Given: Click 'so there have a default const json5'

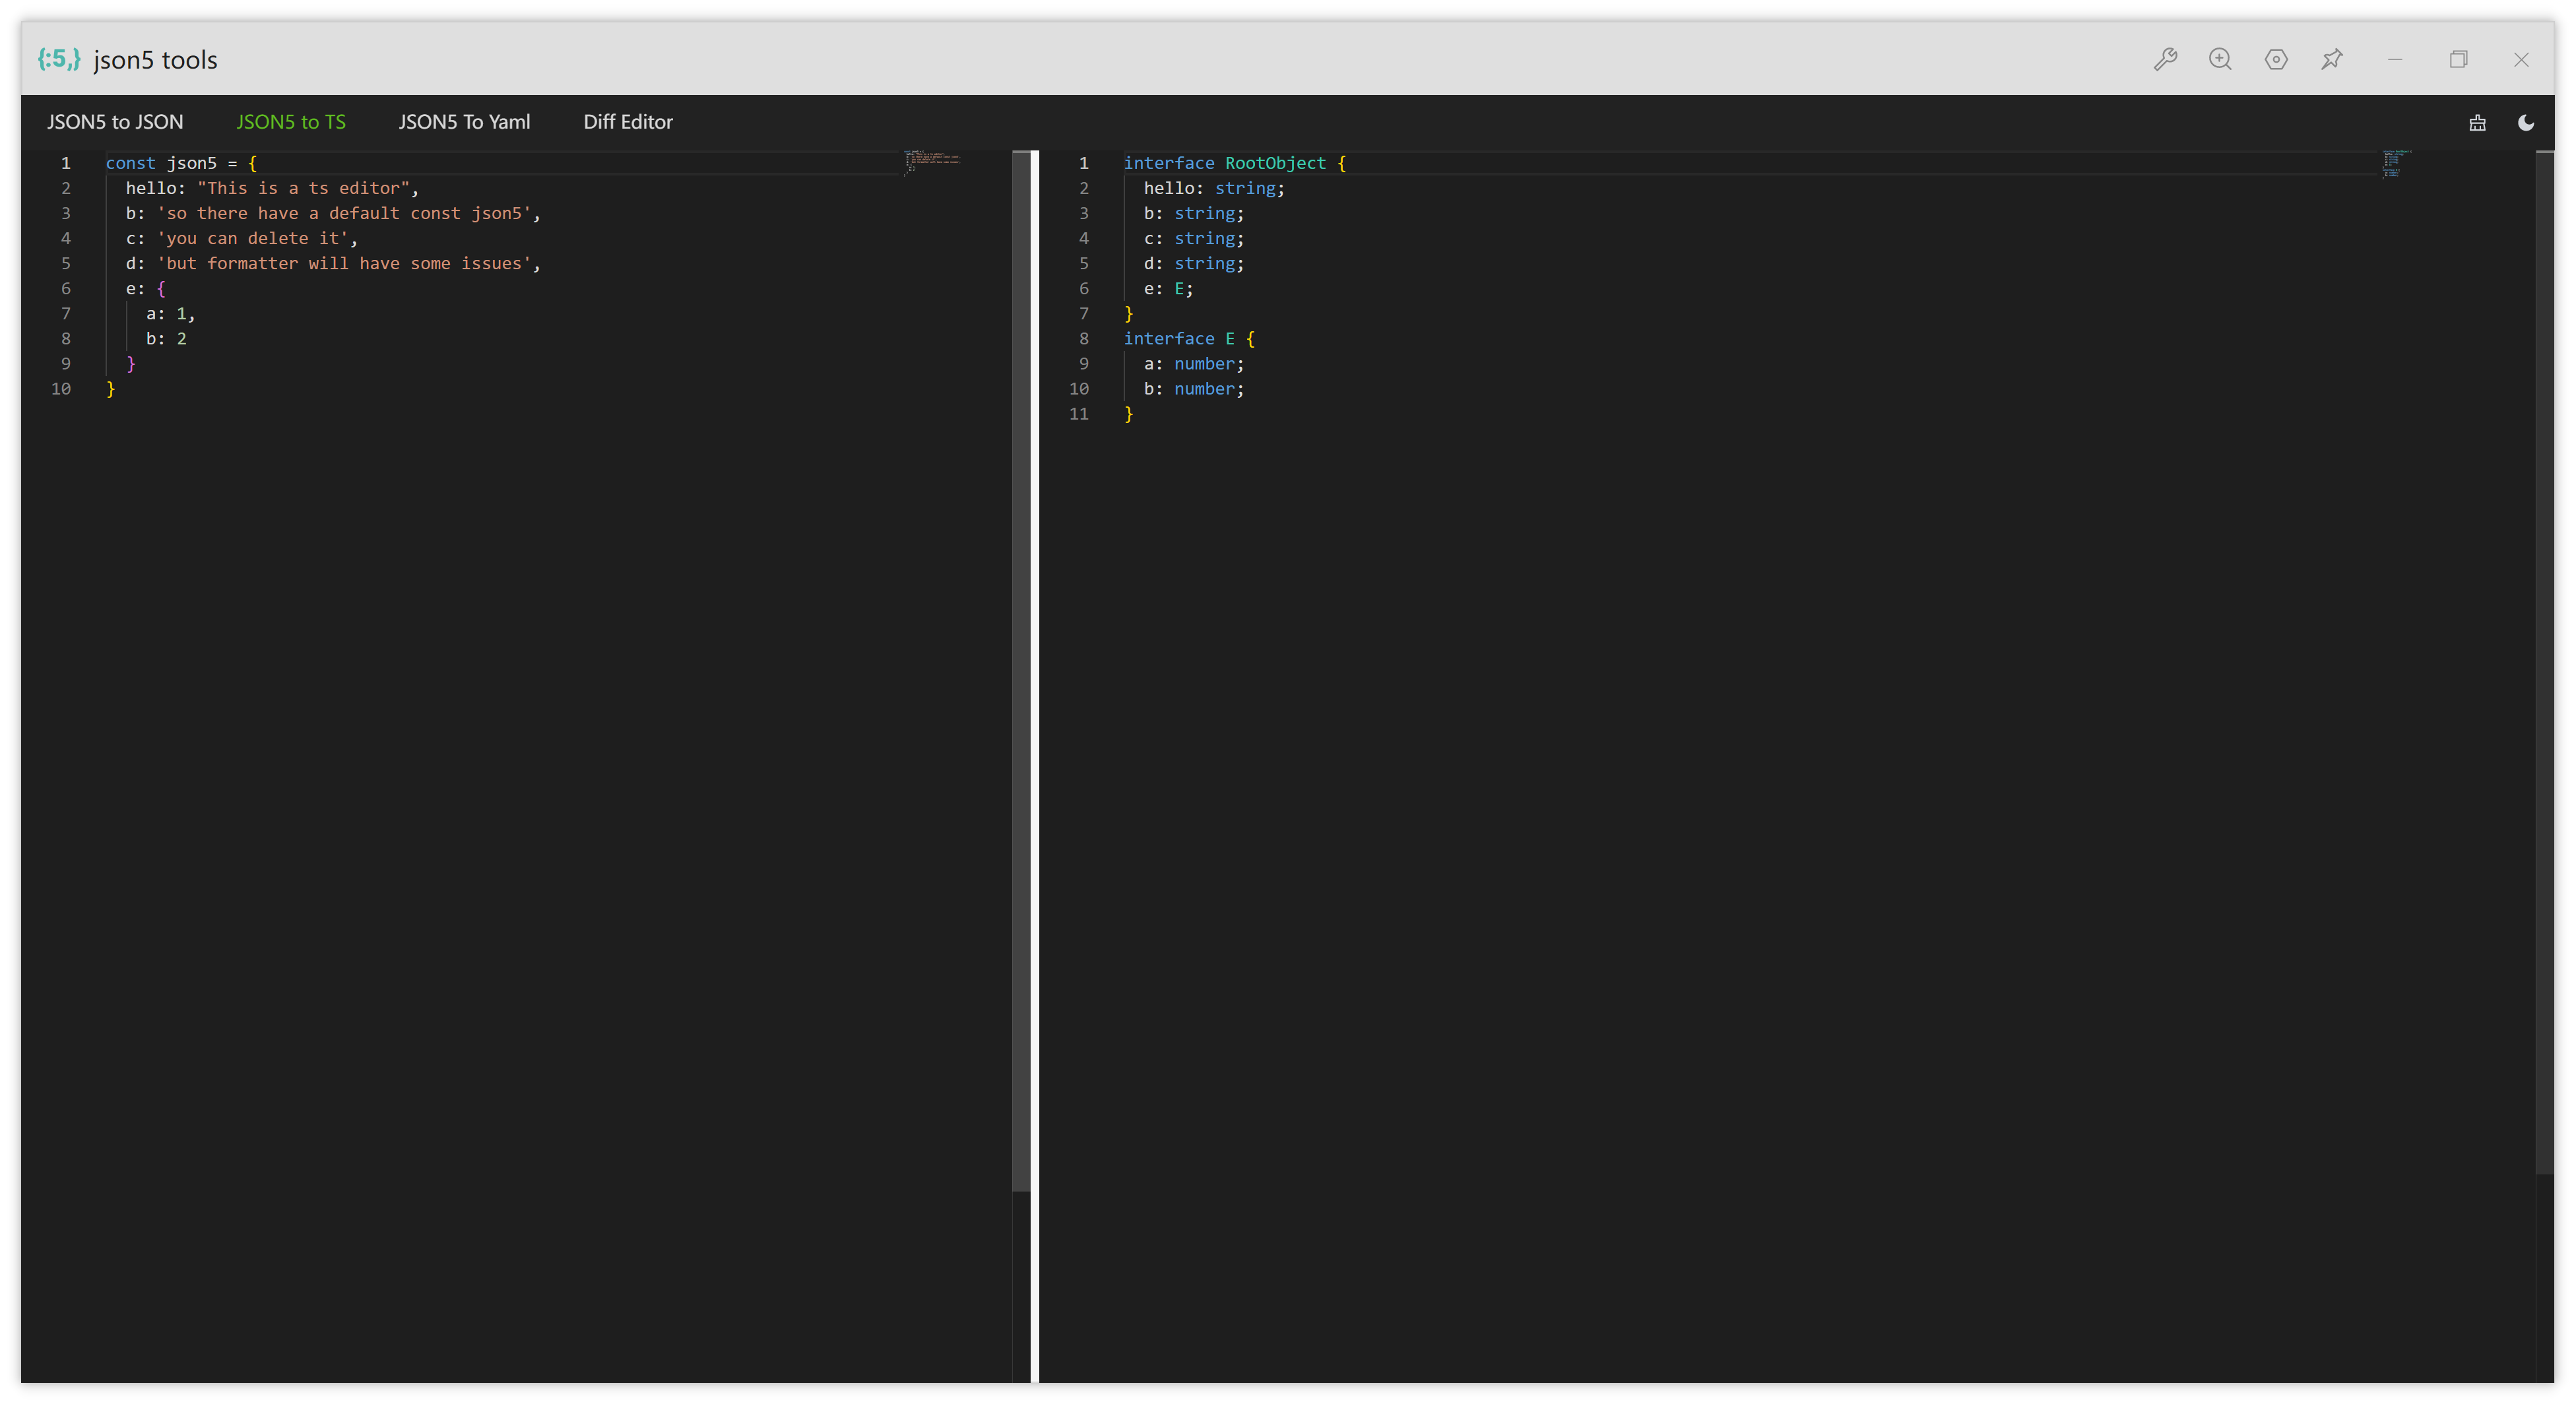Looking at the screenshot, I should click(x=344, y=213).
